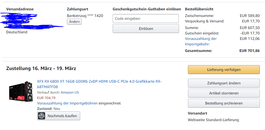Click the Geschenkgutschein-Guthaben einlösen heading
This screenshot has height=130, width=265.
pos(147,9)
